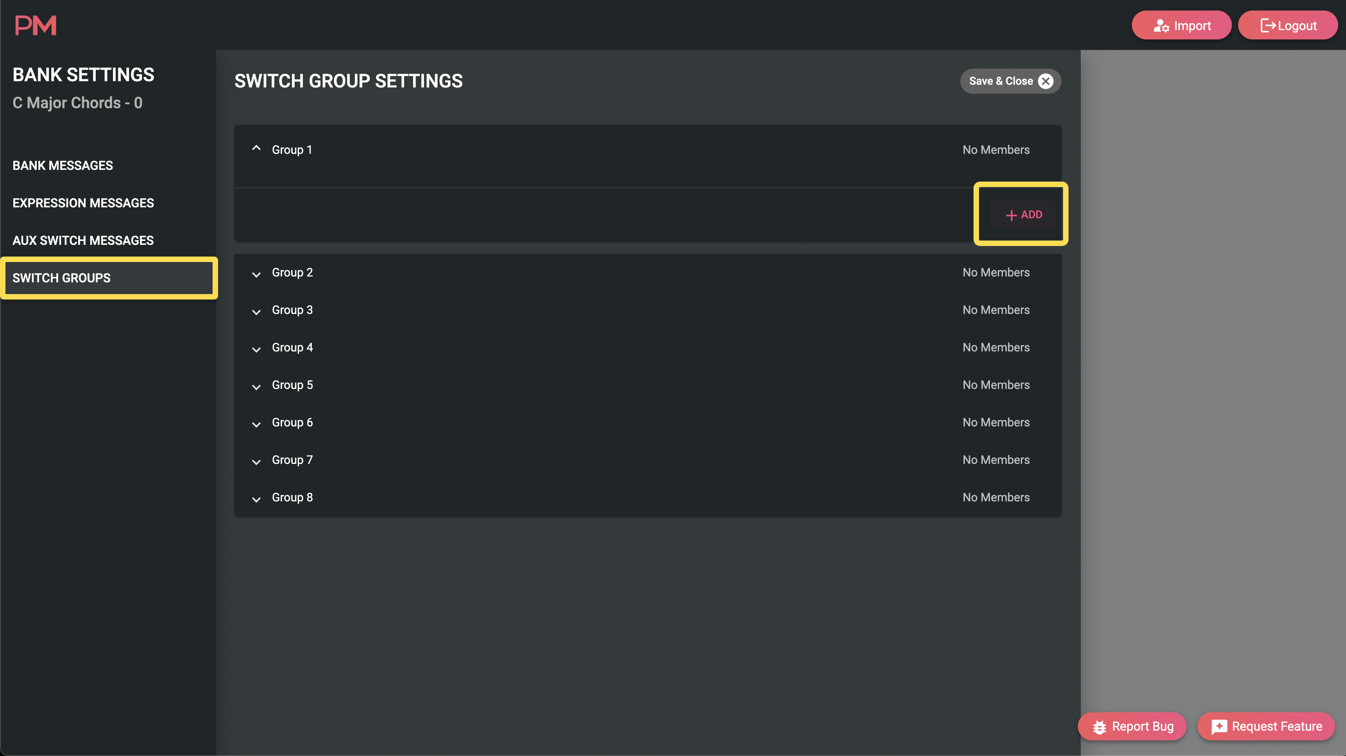Click No Members text in Group 1 row

996,150
